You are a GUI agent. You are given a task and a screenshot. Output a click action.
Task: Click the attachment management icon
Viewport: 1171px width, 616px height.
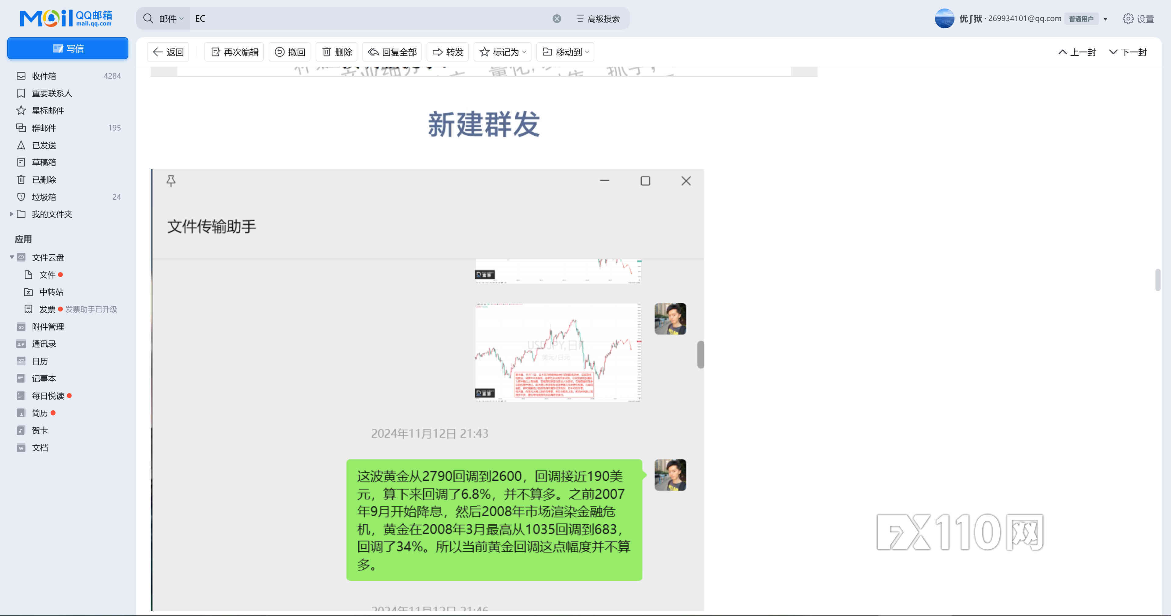(21, 327)
